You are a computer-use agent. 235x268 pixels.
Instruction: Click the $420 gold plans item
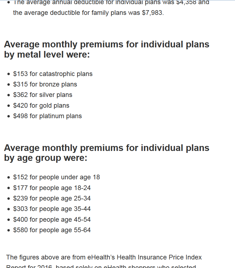[x=41, y=105]
